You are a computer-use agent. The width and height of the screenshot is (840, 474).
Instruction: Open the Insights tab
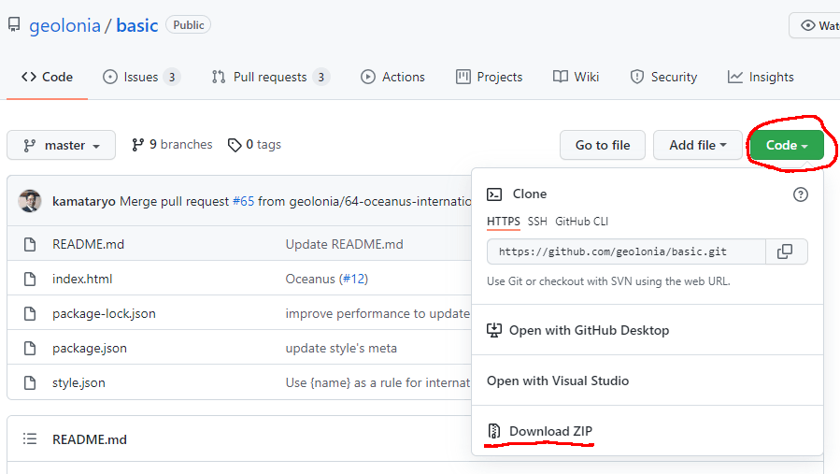pos(761,77)
